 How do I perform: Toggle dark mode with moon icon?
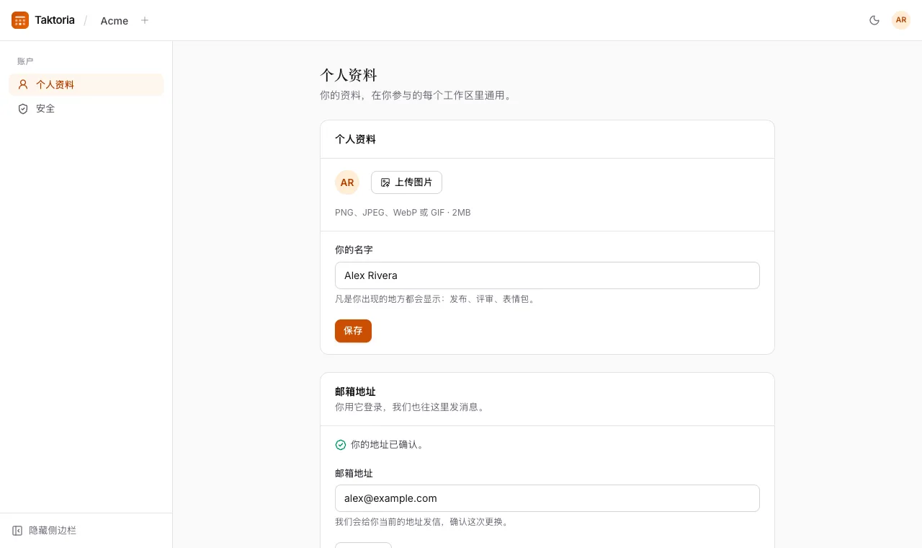(874, 20)
